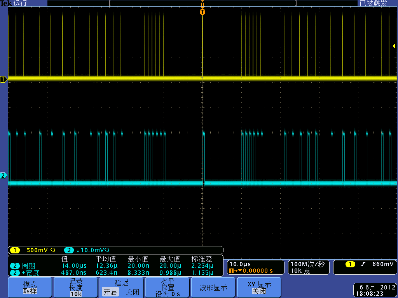Click the channel 2 ground marker on left edge
The height and width of the screenshot is (298, 398).
3,176
